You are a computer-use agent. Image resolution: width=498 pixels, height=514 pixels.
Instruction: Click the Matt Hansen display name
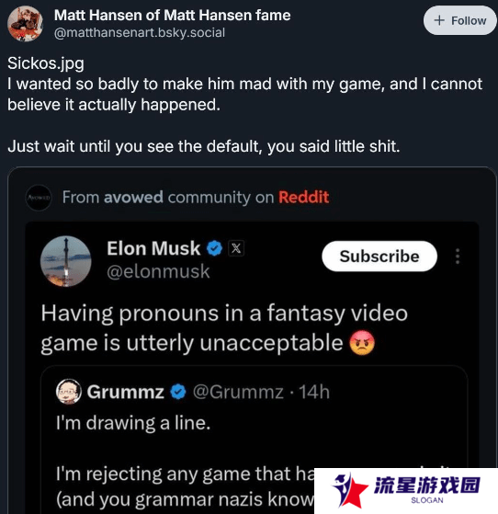tap(172, 15)
